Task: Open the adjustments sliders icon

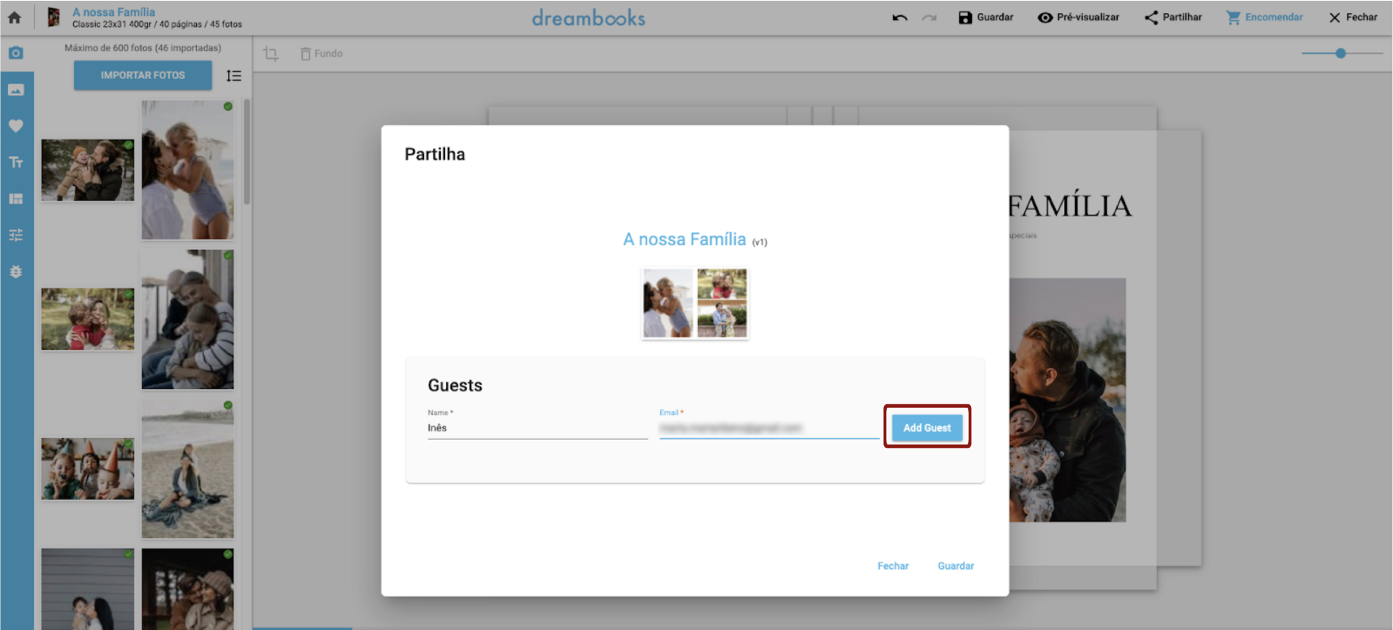Action: click(x=16, y=235)
